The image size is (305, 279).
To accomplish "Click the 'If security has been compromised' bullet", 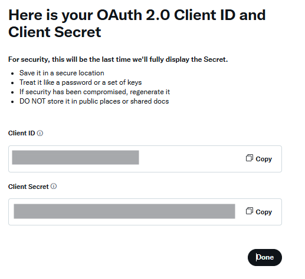I will tap(94, 92).
